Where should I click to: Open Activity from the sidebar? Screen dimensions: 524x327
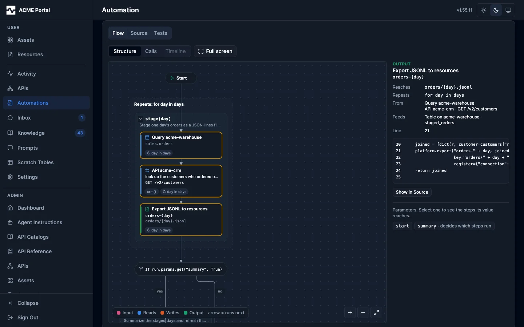coord(46,74)
